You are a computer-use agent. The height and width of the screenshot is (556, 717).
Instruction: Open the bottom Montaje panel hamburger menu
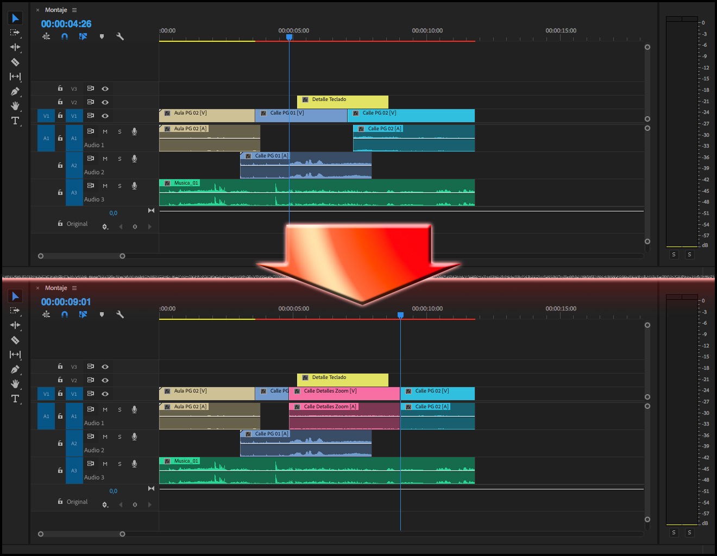pyautogui.click(x=74, y=288)
